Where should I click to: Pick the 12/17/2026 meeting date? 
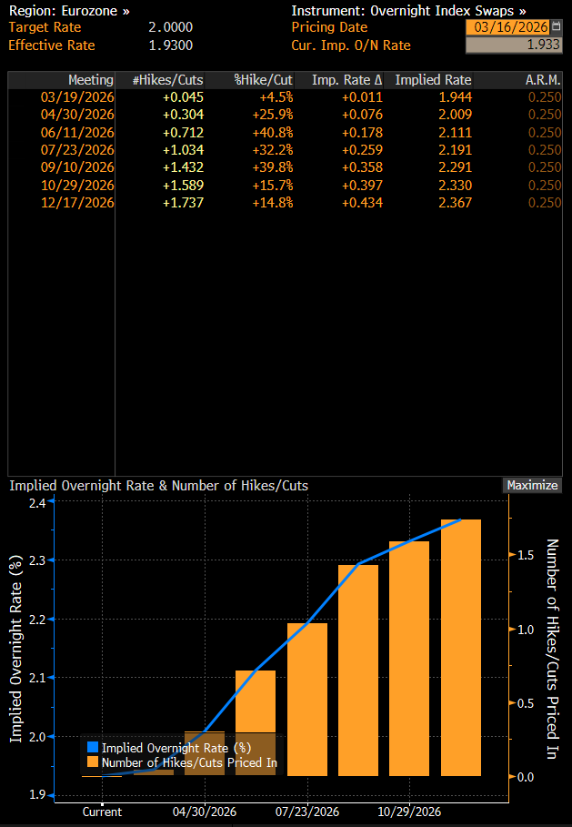(77, 202)
